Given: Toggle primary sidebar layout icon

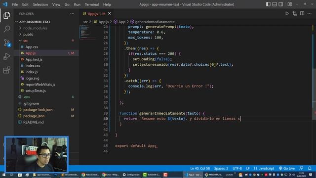Looking at the screenshot, I should coord(268,4).
